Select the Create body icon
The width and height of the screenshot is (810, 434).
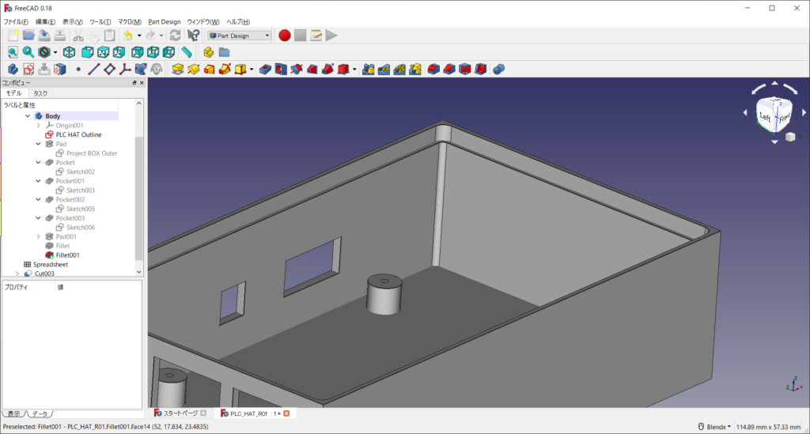pyautogui.click(x=13, y=70)
